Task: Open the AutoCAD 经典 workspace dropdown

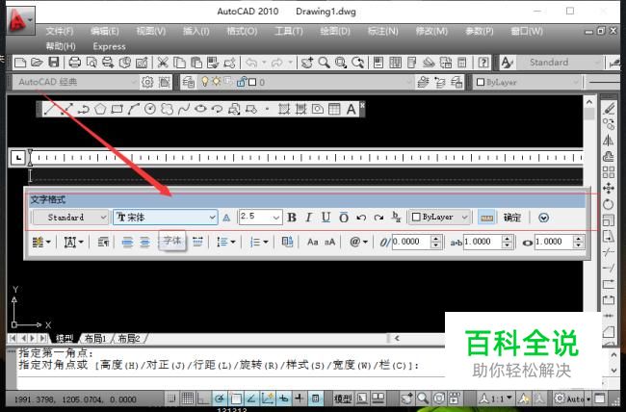Action: 134,82
